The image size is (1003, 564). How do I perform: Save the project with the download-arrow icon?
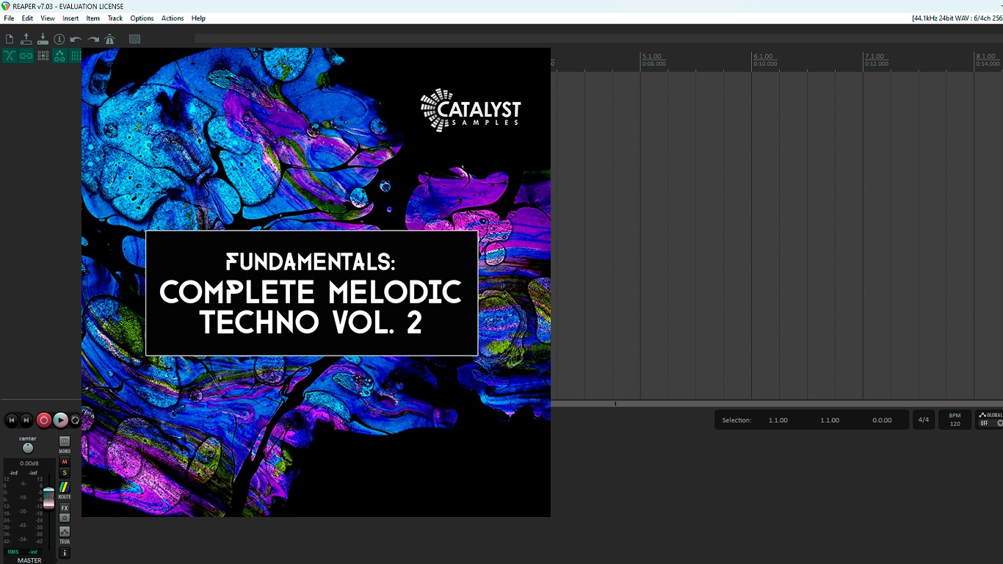pyautogui.click(x=43, y=39)
